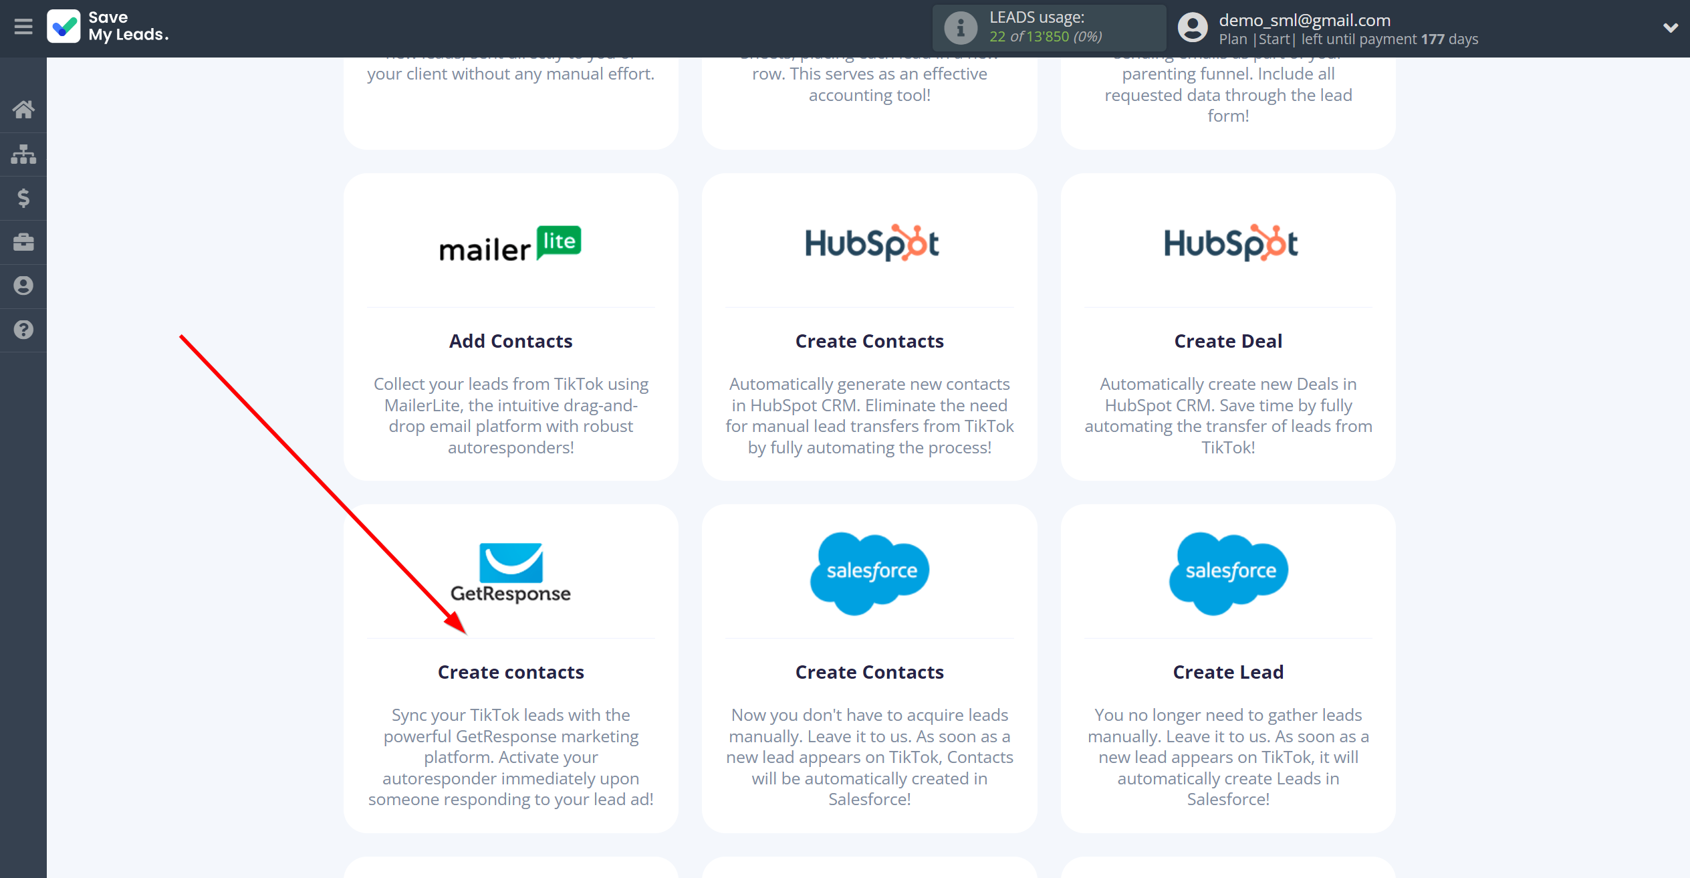
Task: Open Connections sitemap icon in sidebar
Action: pos(23,154)
